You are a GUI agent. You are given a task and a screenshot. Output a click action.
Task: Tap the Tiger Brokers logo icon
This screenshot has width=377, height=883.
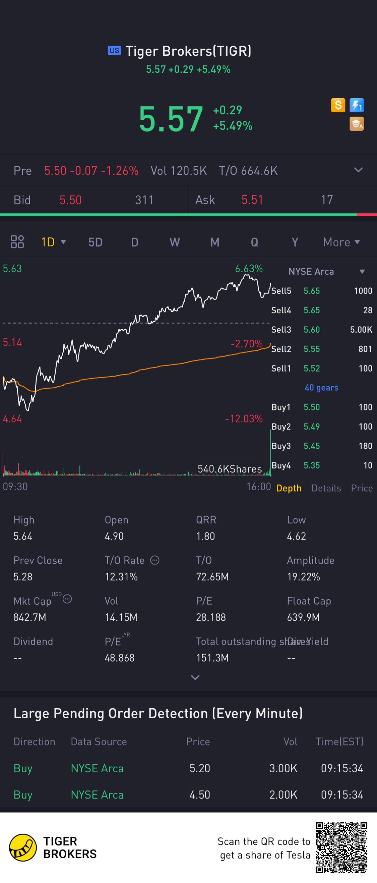(x=23, y=847)
